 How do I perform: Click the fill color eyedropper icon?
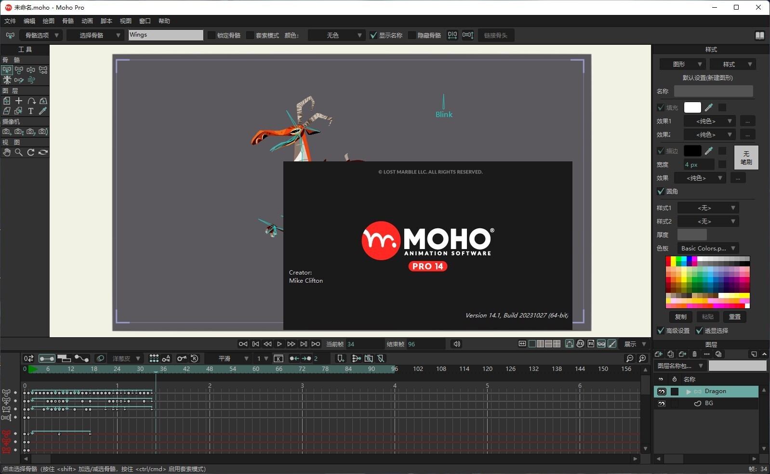709,107
